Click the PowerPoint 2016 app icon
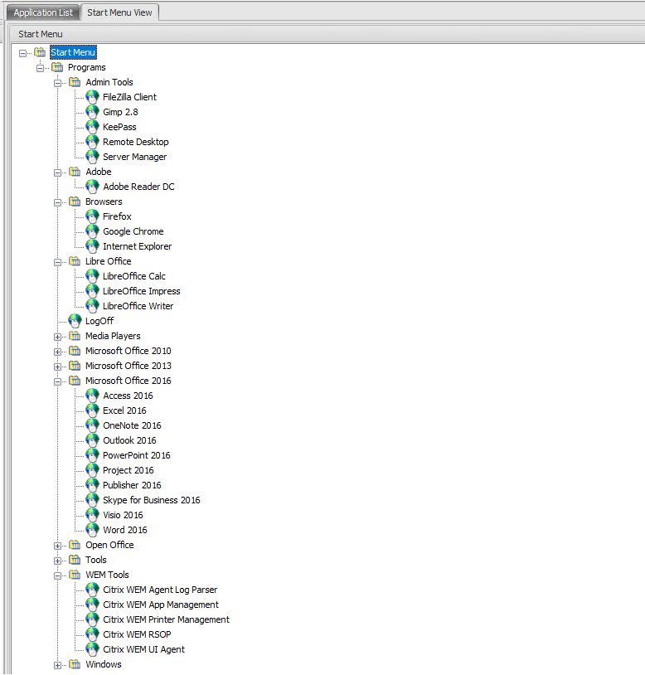This screenshot has height=675, width=645. 92,455
